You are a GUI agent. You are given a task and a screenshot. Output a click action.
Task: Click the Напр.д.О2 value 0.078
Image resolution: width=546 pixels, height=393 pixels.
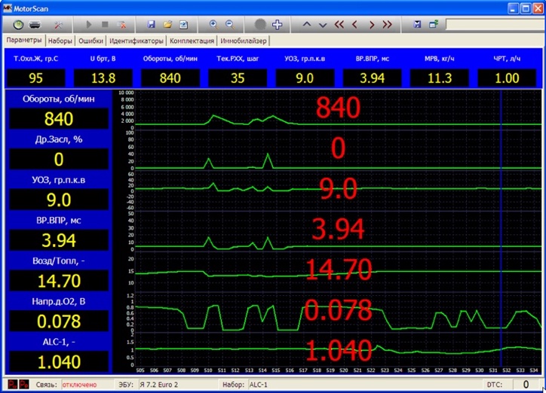[59, 321]
